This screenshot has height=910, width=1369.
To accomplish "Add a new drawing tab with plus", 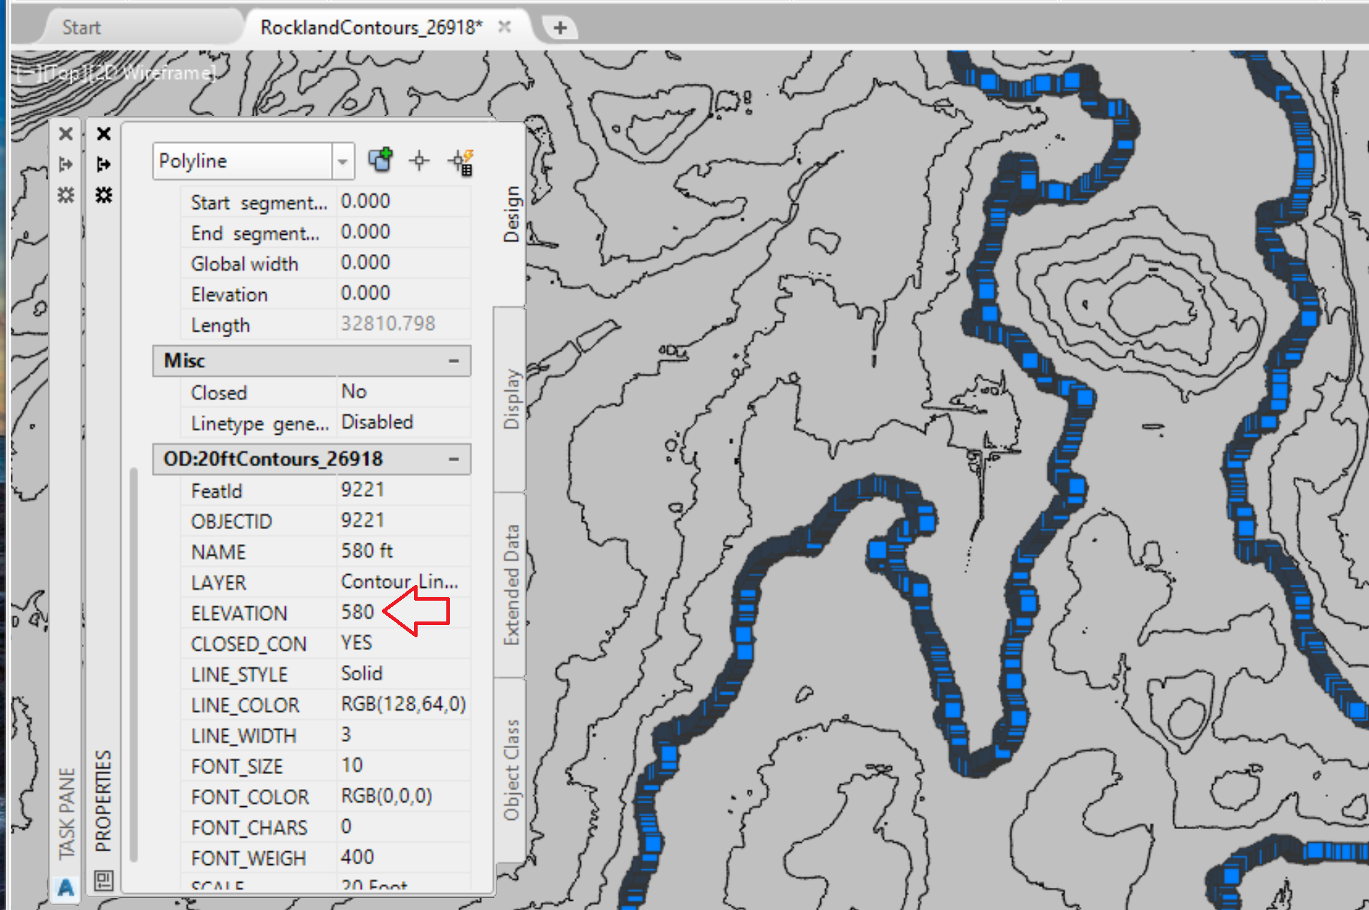I will coord(560,28).
